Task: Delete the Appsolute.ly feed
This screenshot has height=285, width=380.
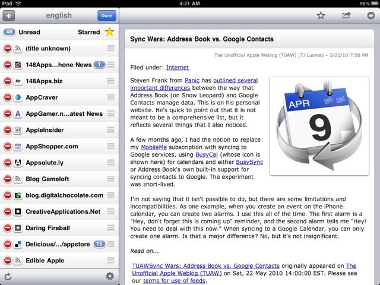Action: tap(8, 163)
